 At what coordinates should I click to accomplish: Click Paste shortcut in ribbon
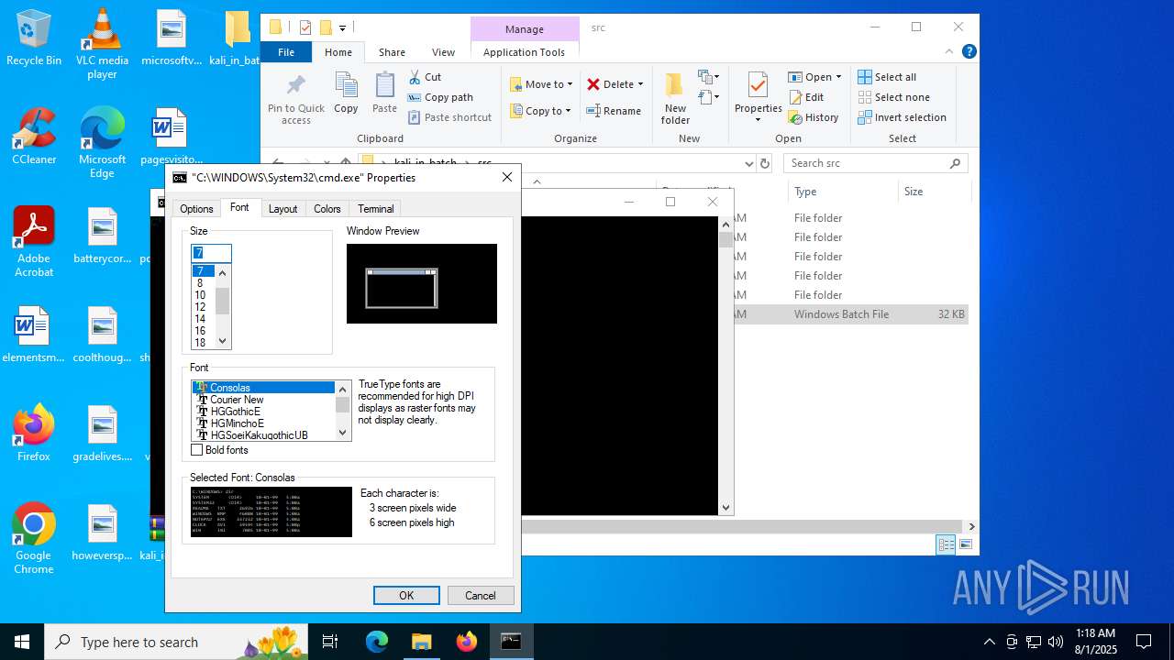[449, 117]
